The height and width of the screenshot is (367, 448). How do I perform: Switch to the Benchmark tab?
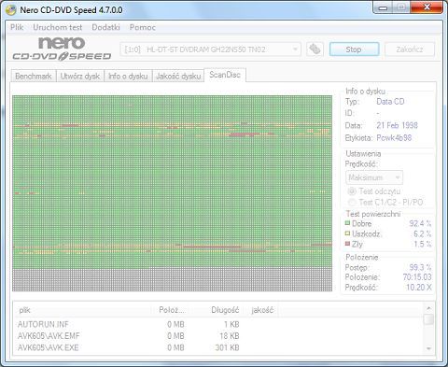tap(34, 76)
